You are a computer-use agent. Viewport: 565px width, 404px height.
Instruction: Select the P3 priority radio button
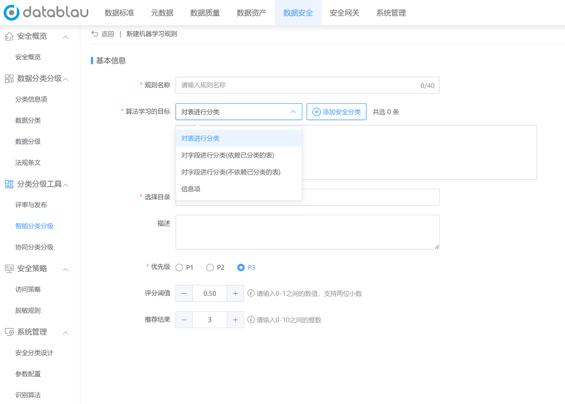coord(241,267)
